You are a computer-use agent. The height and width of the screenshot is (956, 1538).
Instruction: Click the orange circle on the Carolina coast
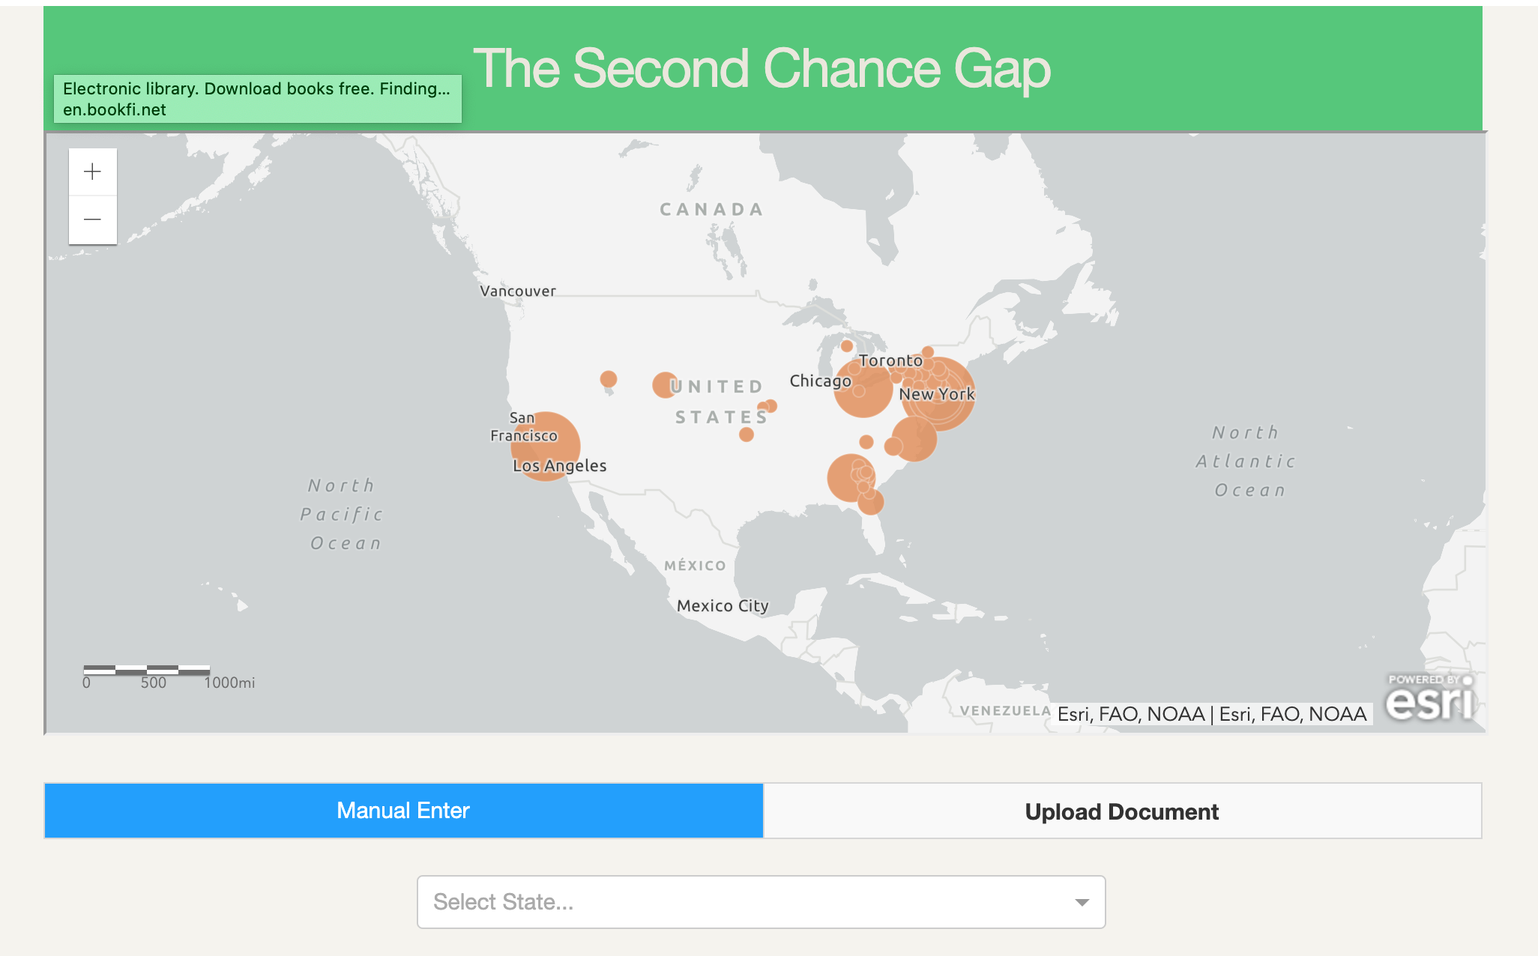click(914, 438)
